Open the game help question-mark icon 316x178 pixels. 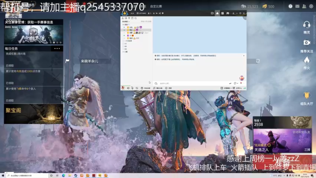click(x=290, y=6)
